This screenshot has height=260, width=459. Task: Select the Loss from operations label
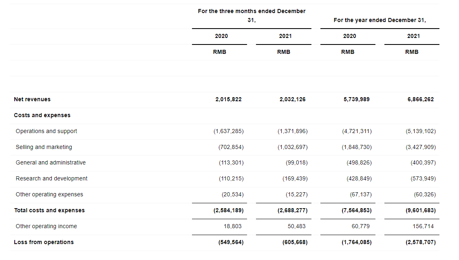[44, 242]
